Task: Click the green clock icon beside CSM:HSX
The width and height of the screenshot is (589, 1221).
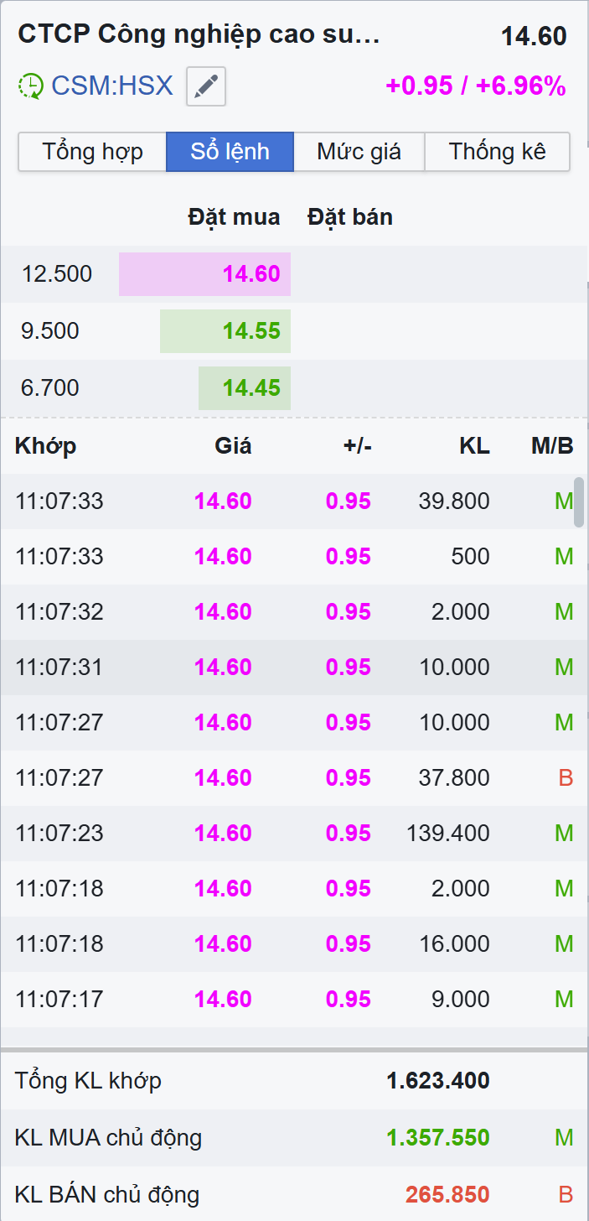Action: pyautogui.click(x=31, y=86)
